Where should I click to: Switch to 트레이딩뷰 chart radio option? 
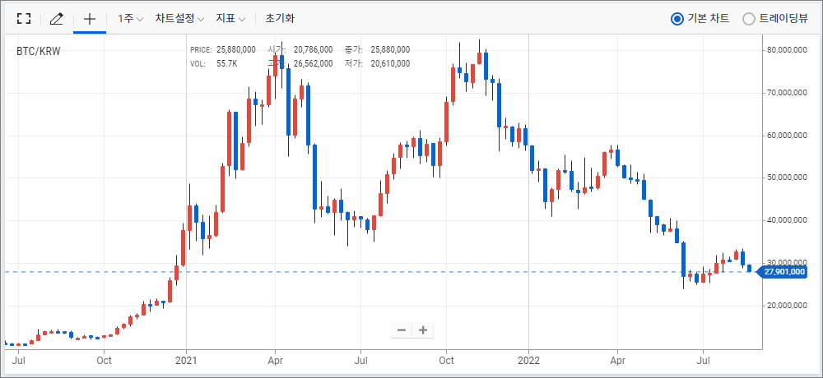tap(775, 19)
